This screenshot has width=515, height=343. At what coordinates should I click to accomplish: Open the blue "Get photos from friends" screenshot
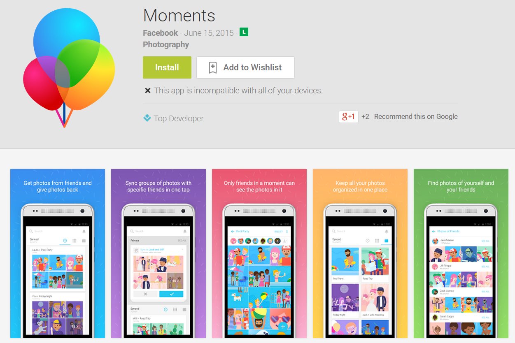click(58, 253)
